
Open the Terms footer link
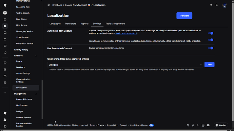[x=92, y=125]
